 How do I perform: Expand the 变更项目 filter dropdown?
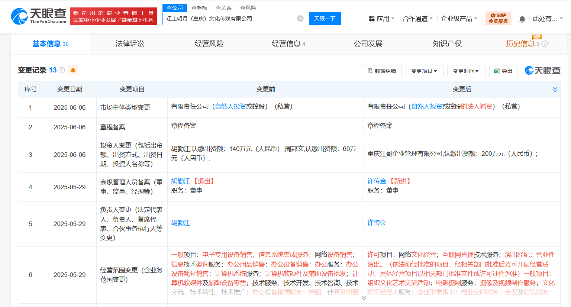click(425, 71)
